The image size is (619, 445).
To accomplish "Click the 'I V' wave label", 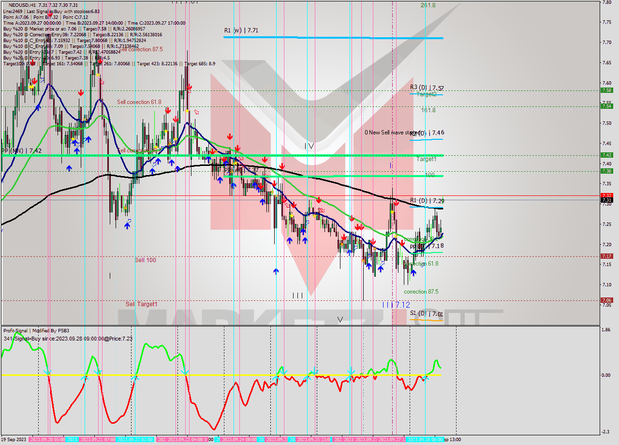I will [309, 146].
